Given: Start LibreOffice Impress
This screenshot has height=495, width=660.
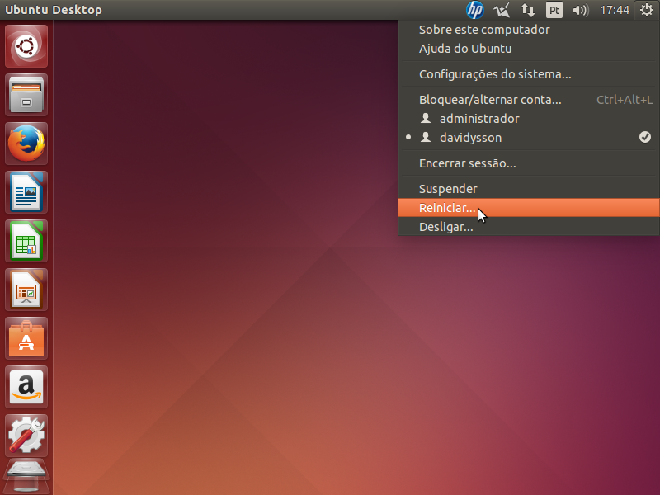Looking at the screenshot, I should (27, 290).
